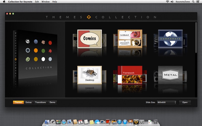Click the KeynoteZone user menu
The width and height of the screenshot is (202, 126).
(x=183, y=2)
